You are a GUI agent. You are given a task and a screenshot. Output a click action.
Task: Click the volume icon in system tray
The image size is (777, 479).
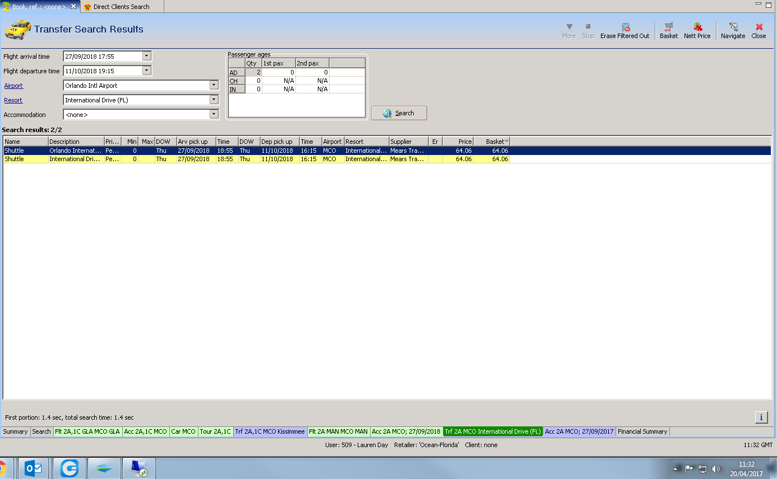coord(716,468)
